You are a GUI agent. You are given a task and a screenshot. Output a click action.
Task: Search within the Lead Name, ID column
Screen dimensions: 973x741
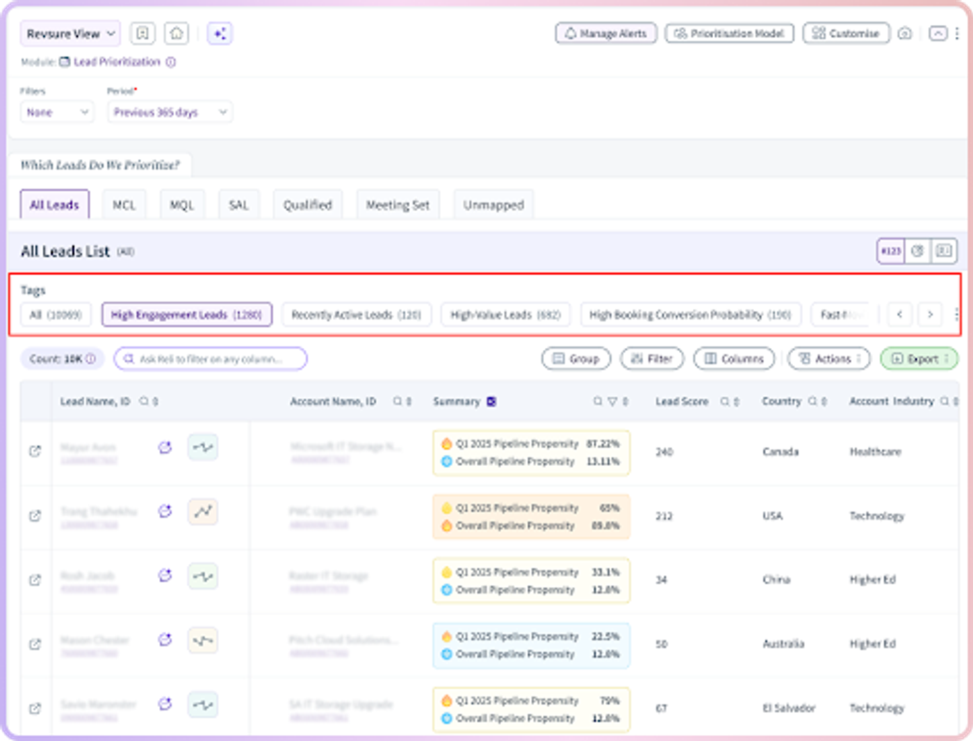click(x=144, y=401)
